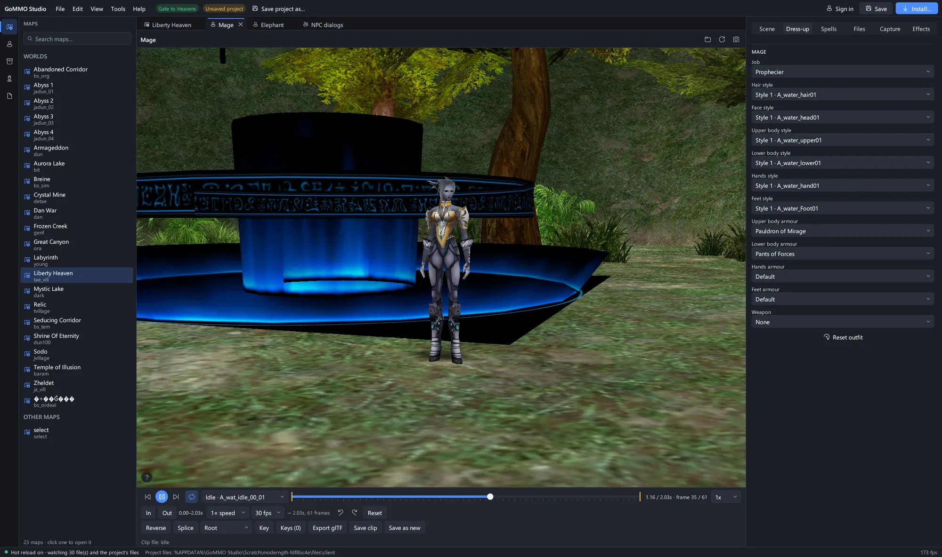Open the files document sidebar icon
This screenshot has height=557, width=942.
point(9,96)
